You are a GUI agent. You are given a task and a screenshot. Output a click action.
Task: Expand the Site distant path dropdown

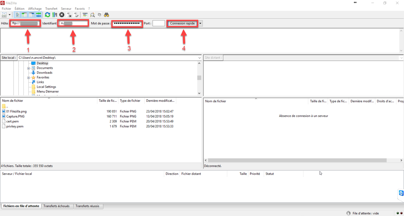tap(401, 58)
